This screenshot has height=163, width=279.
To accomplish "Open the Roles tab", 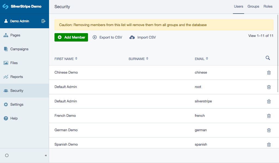I will (x=268, y=6).
